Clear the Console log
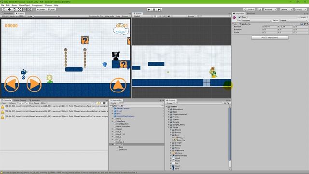 point(3,103)
